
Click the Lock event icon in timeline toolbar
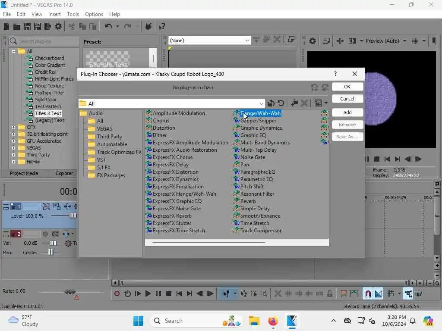(x=329, y=294)
